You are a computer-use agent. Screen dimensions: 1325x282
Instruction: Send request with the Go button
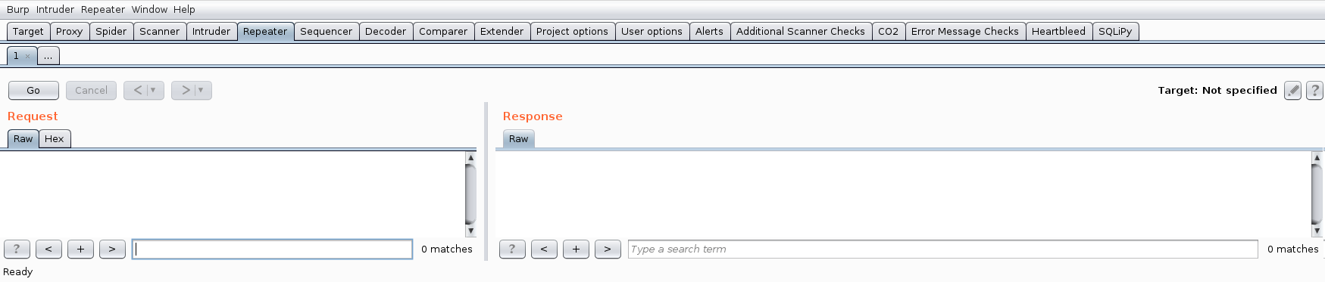(33, 90)
